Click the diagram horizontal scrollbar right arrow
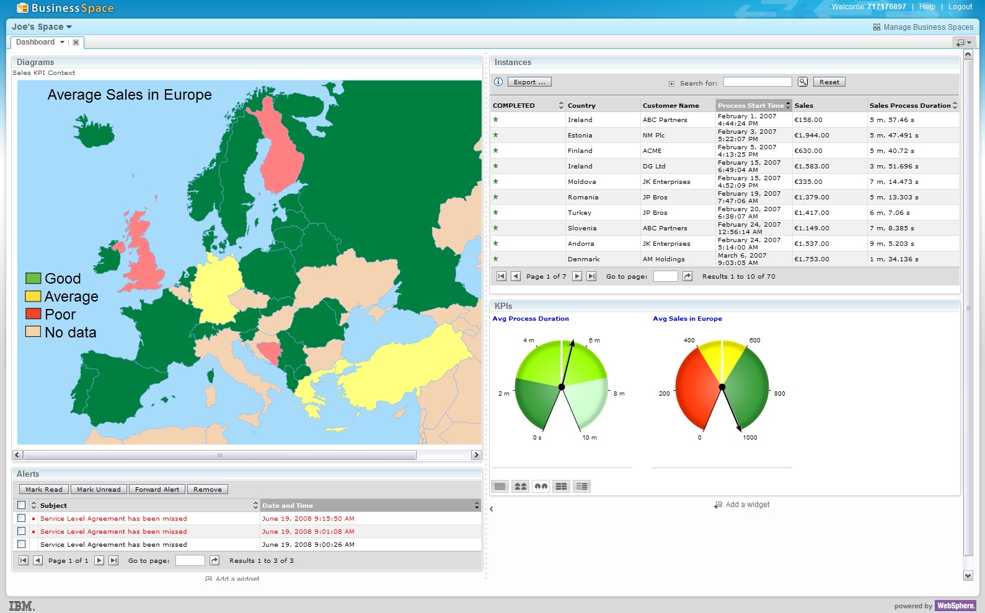The width and height of the screenshot is (985, 613). (476, 455)
